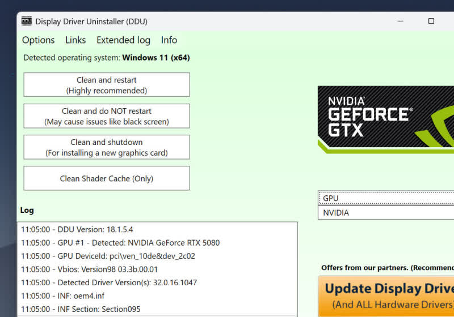The width and height of the screenshot is (454, 317).
Task: Click Clean and do NOT restart button
Action: click(107, 116)
